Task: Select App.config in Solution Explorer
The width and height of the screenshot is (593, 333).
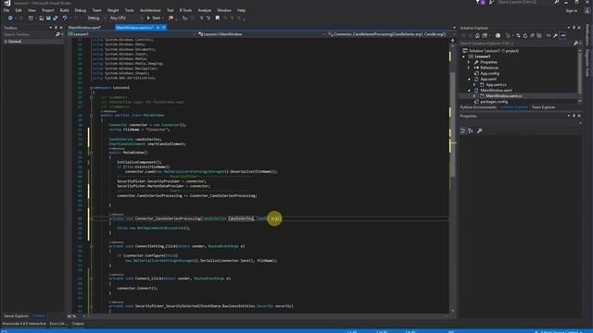Action: [489, 73]
